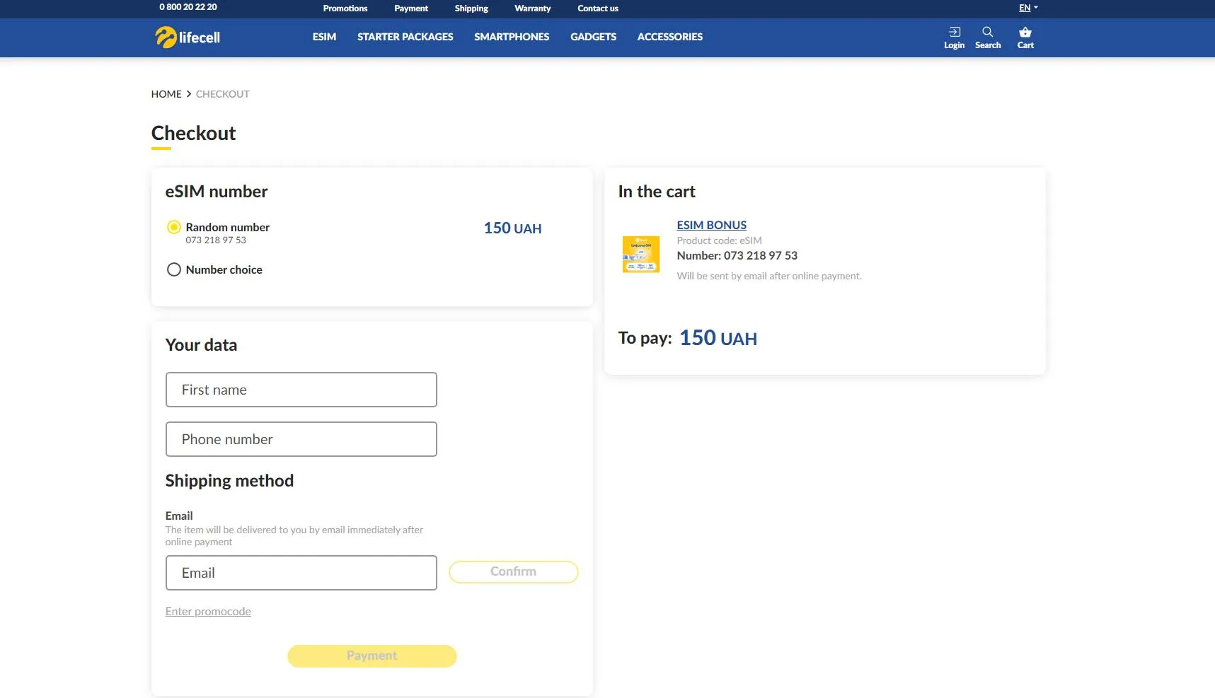Screen dimensions: 1215x698
Task: Open the Accessories category
Action: click(x=669, y=37)
